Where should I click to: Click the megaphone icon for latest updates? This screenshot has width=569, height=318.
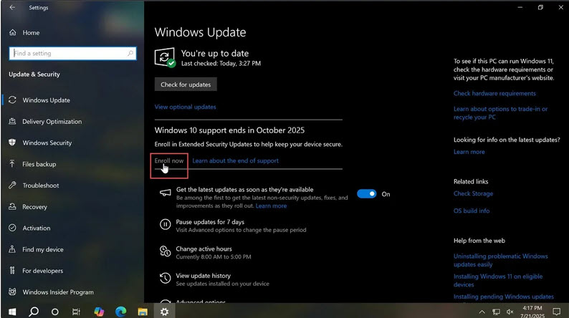point(165,193)
